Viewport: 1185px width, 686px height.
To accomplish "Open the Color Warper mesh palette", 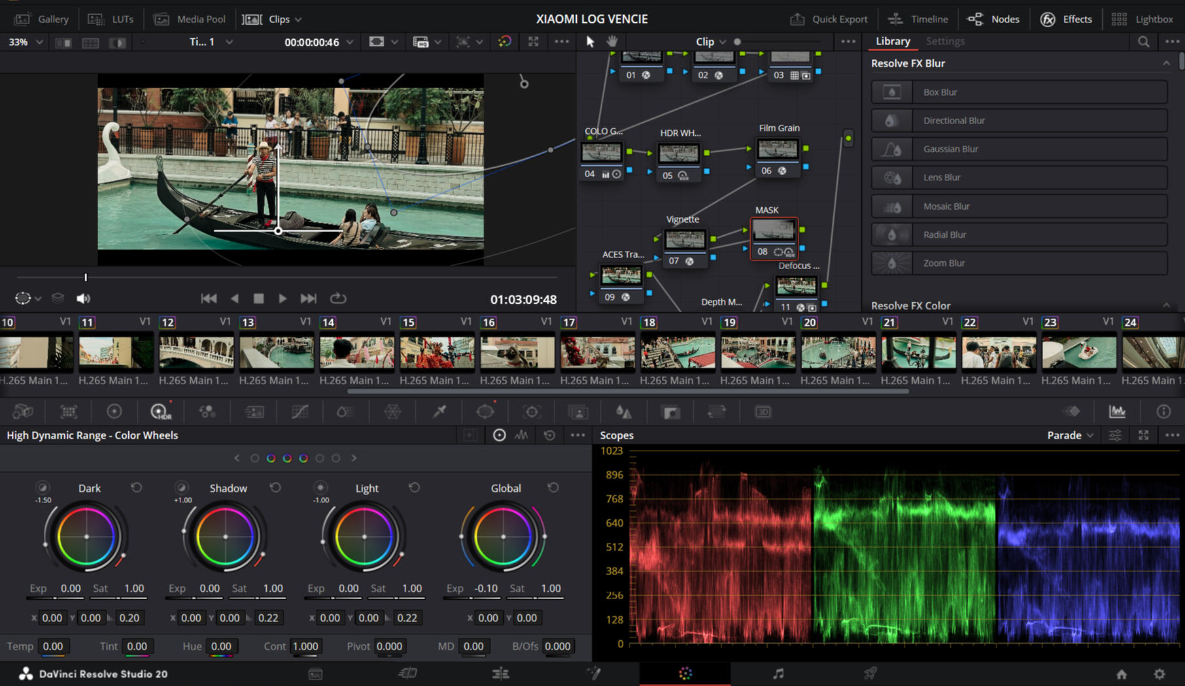I will pyautogui.click(x=392, y=412).
